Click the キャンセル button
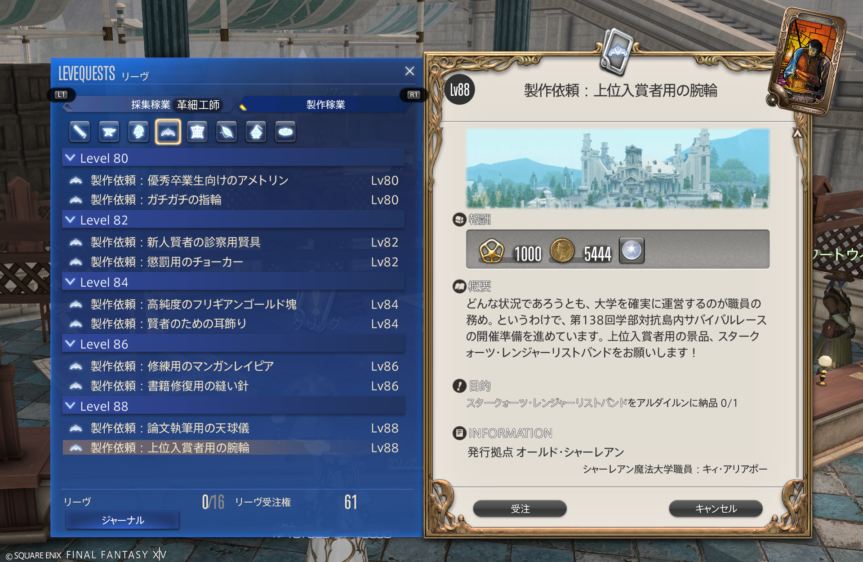Screen dimensions: 863x562 716,509
